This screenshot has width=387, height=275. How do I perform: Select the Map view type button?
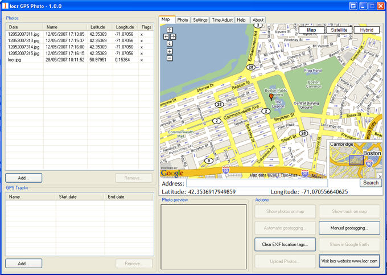[x=311, y=30]
